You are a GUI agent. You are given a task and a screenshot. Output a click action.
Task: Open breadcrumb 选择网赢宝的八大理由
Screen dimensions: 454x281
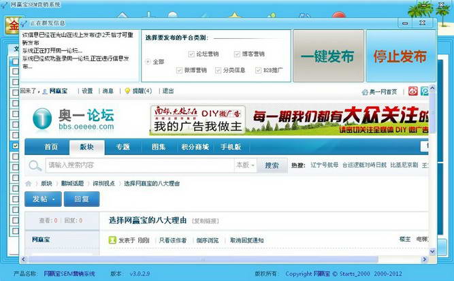[152, 184]
